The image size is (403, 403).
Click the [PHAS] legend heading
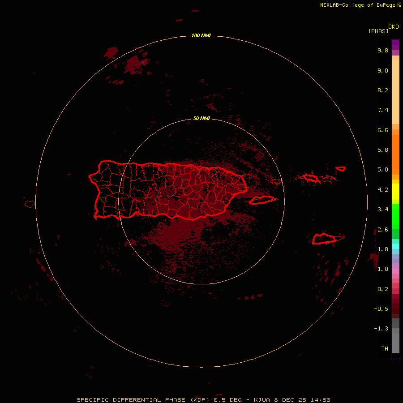point(378,31)
